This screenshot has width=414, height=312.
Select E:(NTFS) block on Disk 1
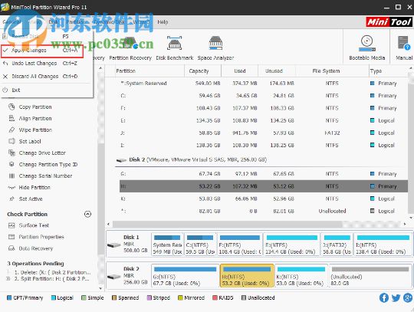pyautogui.click(x=292, y=245)
